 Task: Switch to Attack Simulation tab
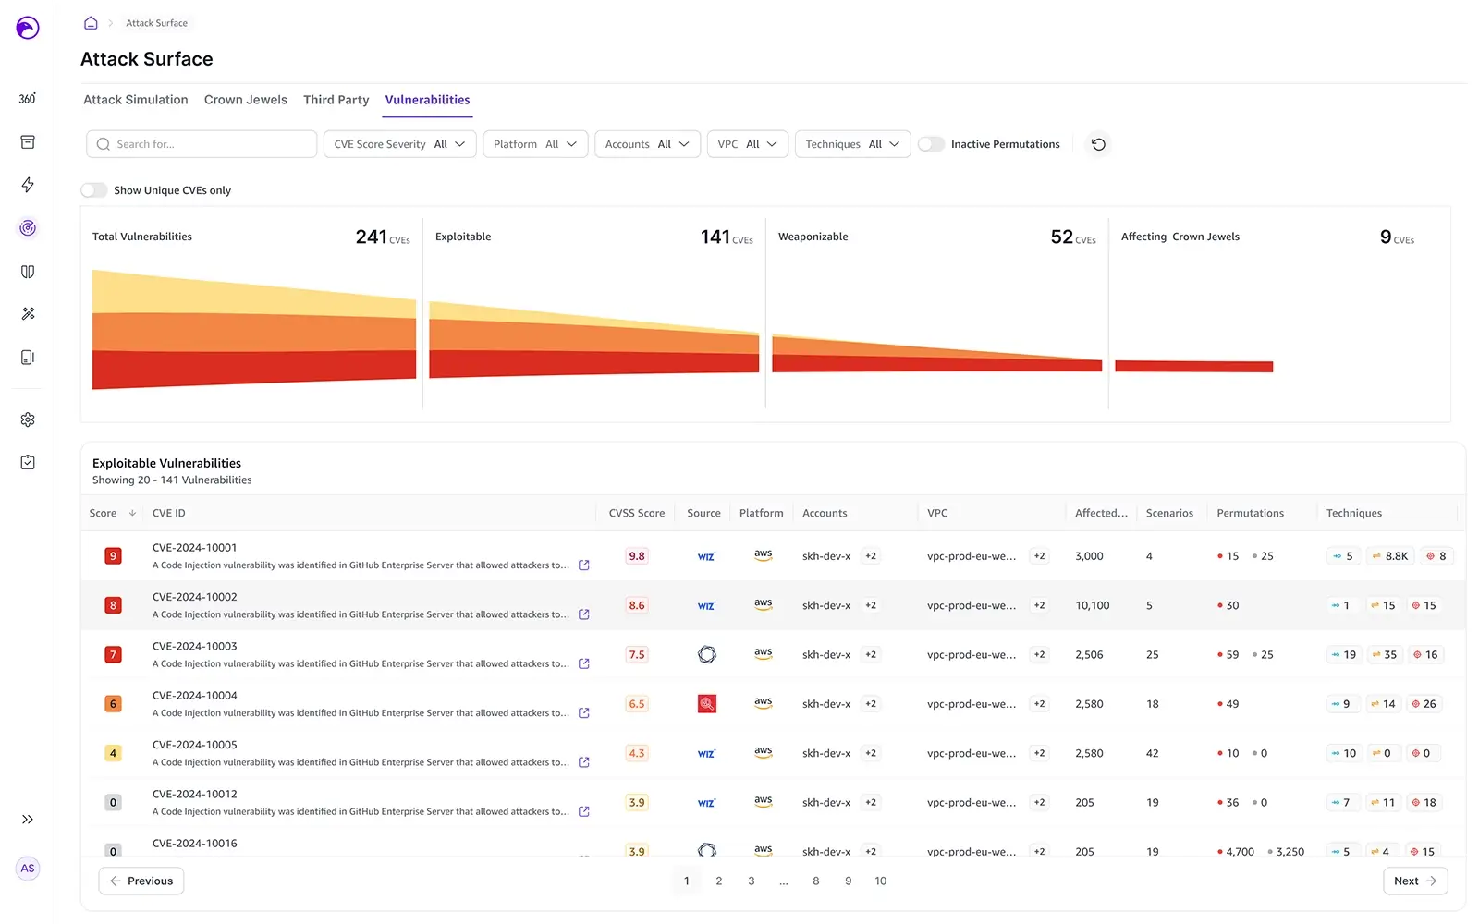click(136, 100)
